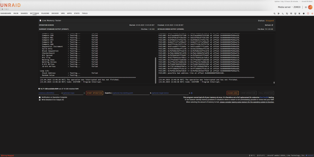This screenshot has width=314, height=157.
Task: Click the 'File Size: 1.92 KiB' text
Action: (x=148, y=29)
